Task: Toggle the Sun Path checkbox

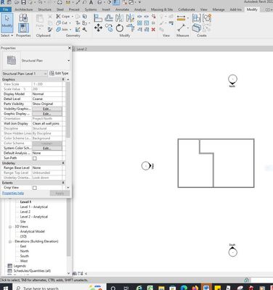Action: coord(35,158)
